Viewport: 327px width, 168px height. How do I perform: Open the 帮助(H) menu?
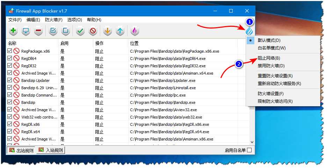pyautogui.click(x=94, y=20)
